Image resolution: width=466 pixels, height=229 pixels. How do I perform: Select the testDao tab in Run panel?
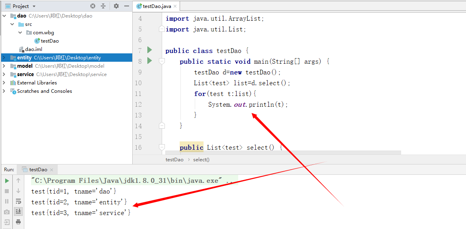click(38, 170)
